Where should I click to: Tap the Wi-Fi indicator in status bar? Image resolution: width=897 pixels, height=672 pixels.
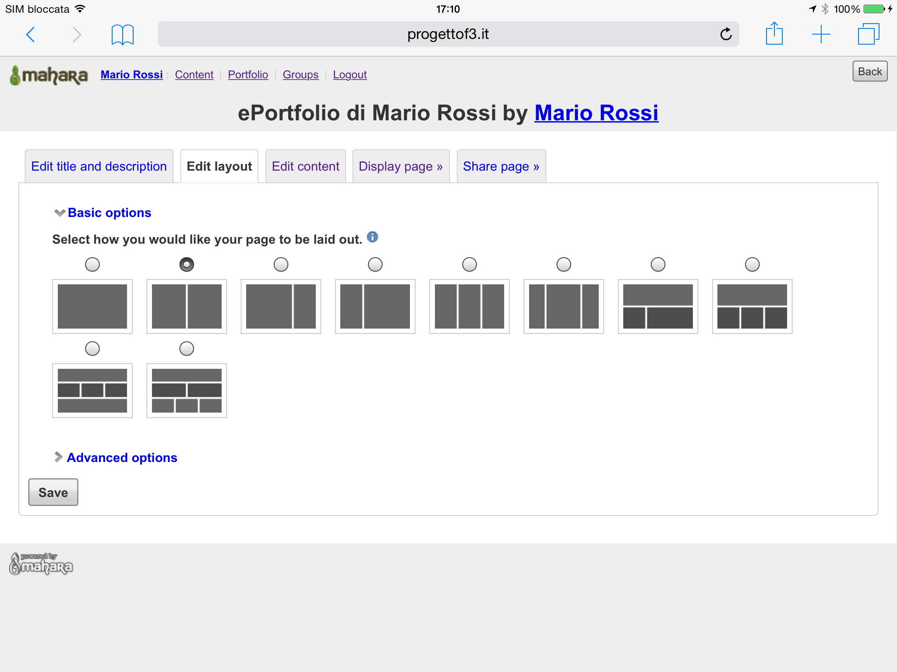click(80, 9)
